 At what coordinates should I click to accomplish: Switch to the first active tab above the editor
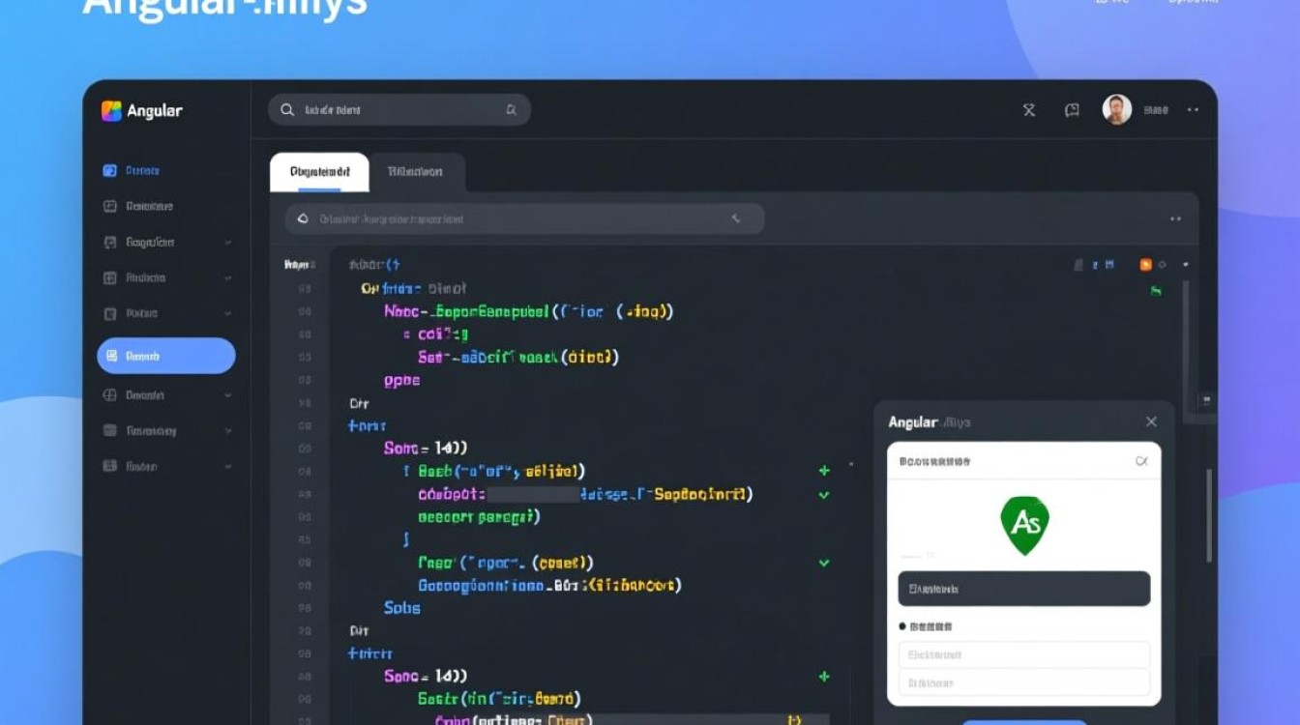(x=318, y=170)
